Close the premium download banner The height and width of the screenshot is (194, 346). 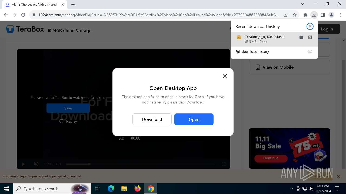pyautogui.click(x=338, y=176)
